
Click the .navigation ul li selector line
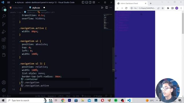[x=32, y=64]
